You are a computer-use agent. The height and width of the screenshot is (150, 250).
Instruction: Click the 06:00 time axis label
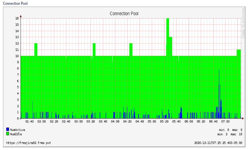[x=189, y=121]
